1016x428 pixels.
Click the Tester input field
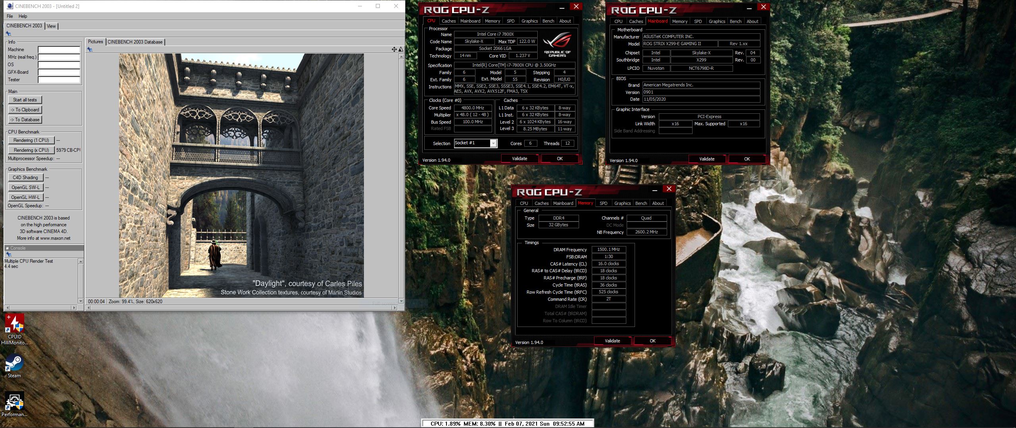point(59,80)
